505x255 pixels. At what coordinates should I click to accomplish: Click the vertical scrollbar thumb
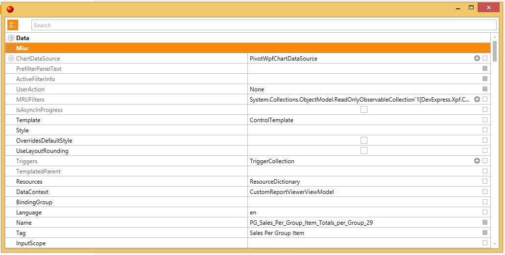tap(495, 51)
